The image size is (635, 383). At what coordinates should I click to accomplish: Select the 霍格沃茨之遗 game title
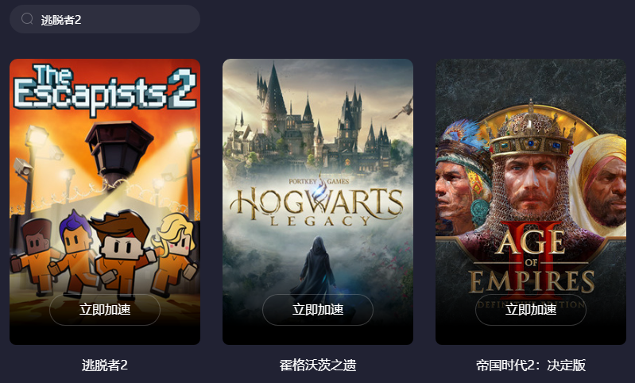[318, 366]
